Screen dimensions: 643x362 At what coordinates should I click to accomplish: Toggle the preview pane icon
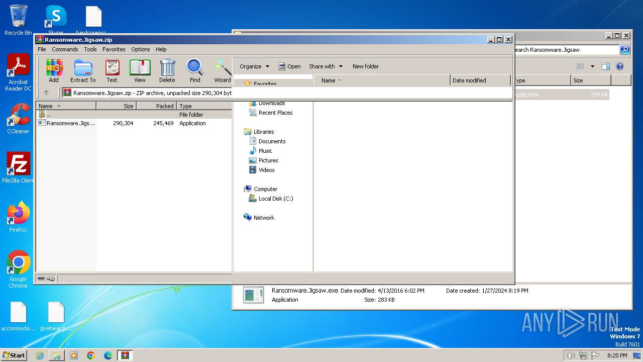pos(606,66)
